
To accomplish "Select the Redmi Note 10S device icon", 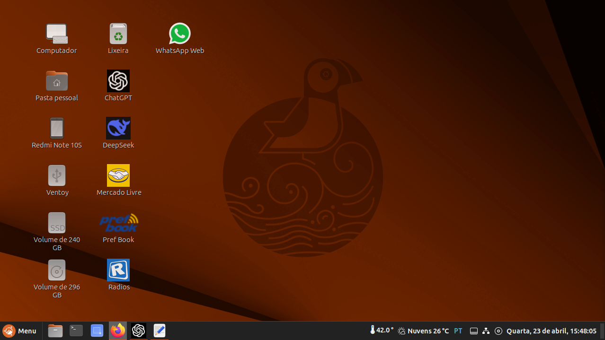I will click(x=57, y=128).
